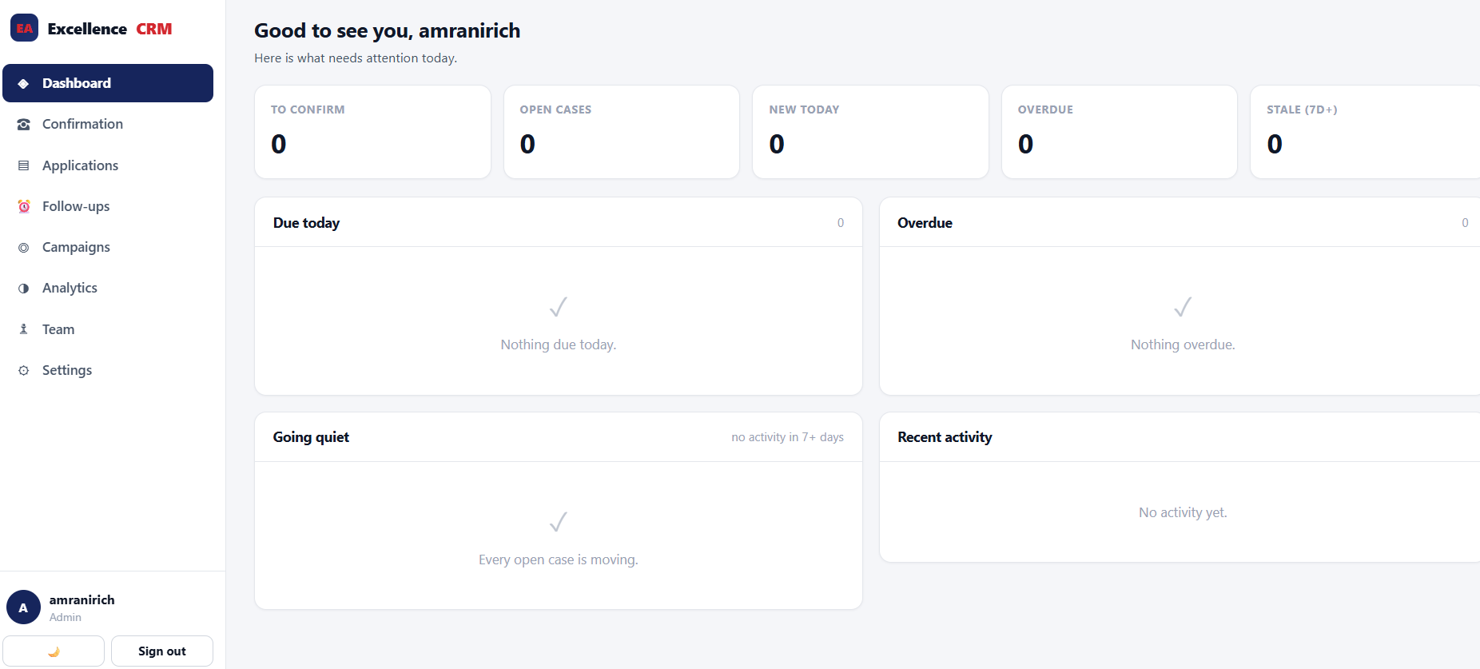The image size is (1480, 669).
Task: Toggle dark mode with moon button
Action: pyautogui.click(x=54, y=651)
